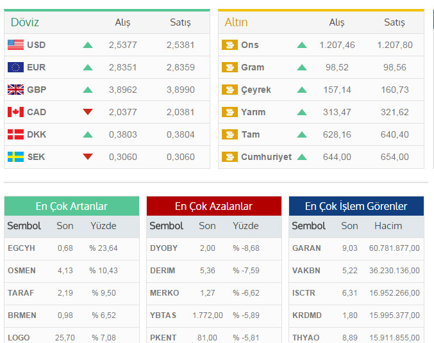The width and height of the screenshot is (434, 343).
Task: Click the SEK flag icon
Action: [16, 157]
